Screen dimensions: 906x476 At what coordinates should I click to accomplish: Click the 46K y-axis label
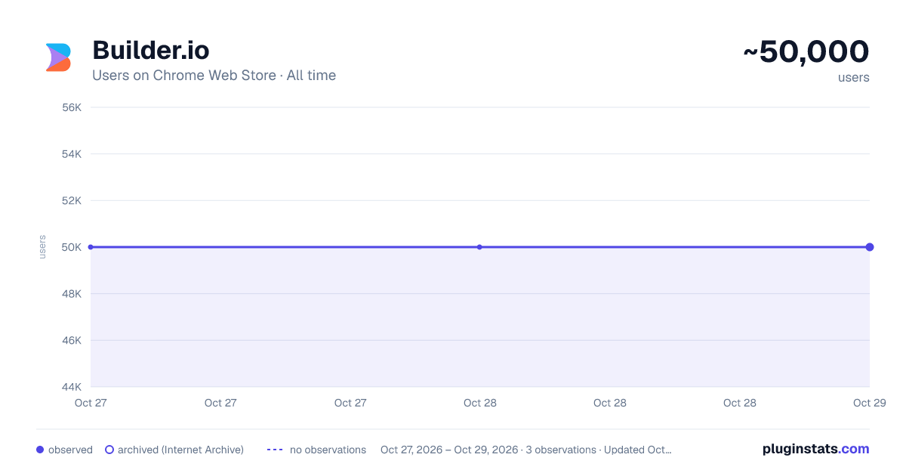click(x=72, y=340)
